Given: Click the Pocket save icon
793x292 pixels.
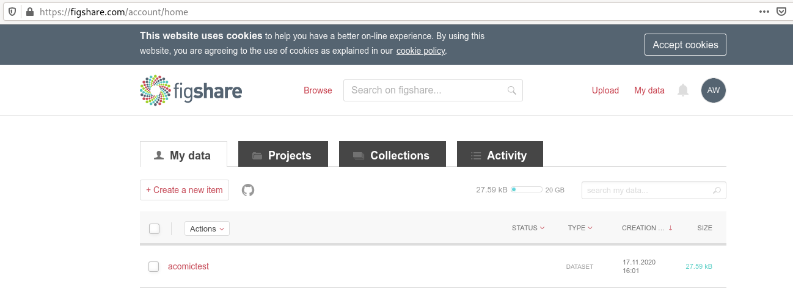Looking at the screenshot, I should [781, 12].
